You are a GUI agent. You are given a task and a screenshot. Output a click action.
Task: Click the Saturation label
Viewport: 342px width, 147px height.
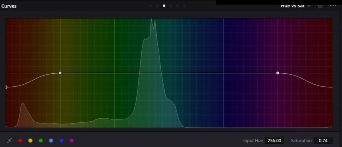[x=301, y=141]
